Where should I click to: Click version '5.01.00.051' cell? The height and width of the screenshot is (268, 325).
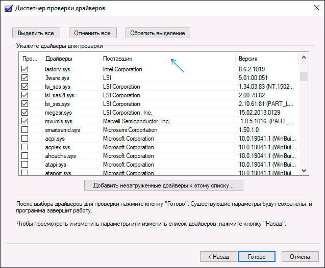tap(253, 78)
